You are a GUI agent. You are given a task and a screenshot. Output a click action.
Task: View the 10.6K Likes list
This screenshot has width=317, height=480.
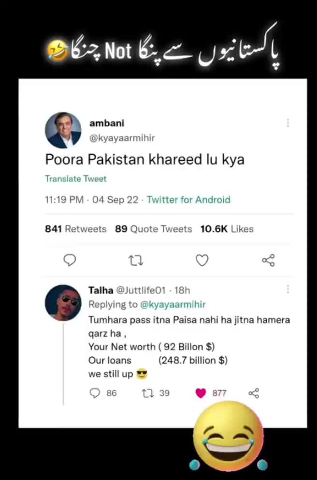point(227,229)
